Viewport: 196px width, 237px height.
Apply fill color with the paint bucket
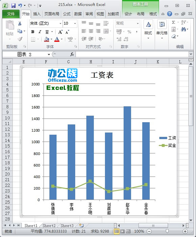pos(47,39)
